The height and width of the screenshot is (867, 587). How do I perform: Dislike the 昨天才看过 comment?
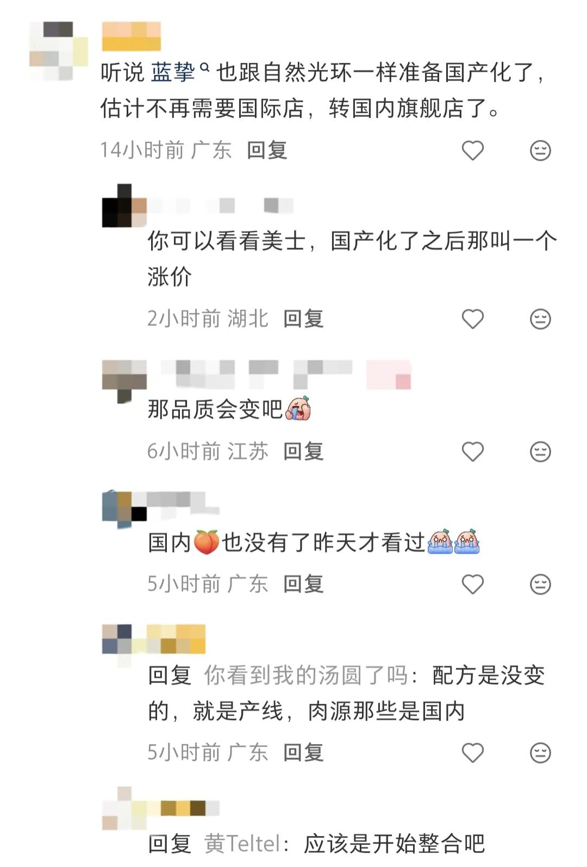tap(540, 585)
